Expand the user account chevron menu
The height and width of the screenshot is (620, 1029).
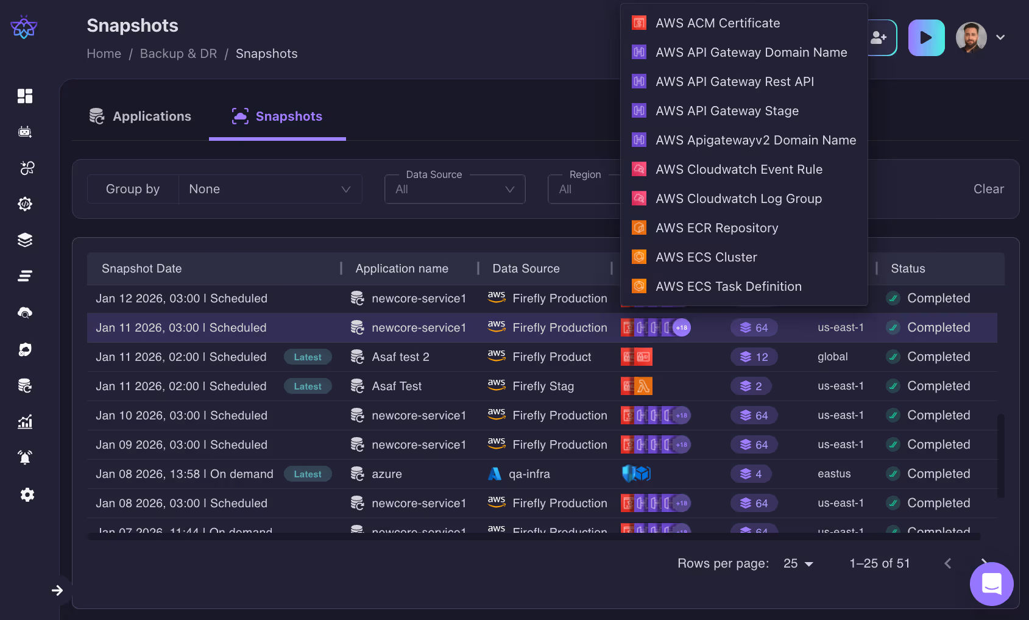click(x=1000, y=37)
